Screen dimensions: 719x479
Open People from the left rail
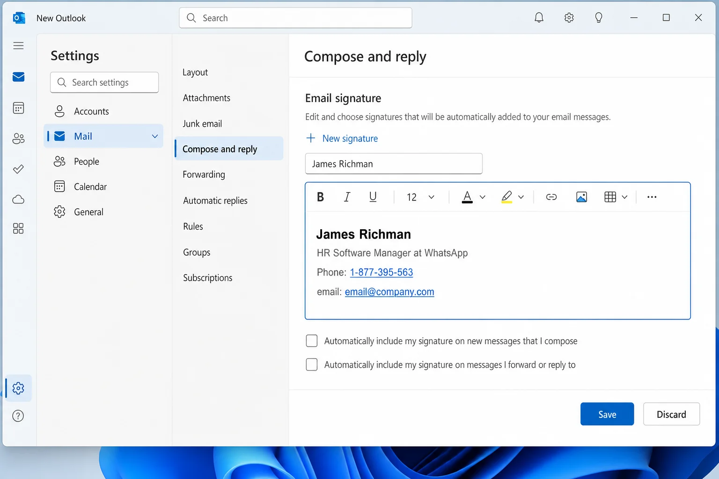pos(18,138)
